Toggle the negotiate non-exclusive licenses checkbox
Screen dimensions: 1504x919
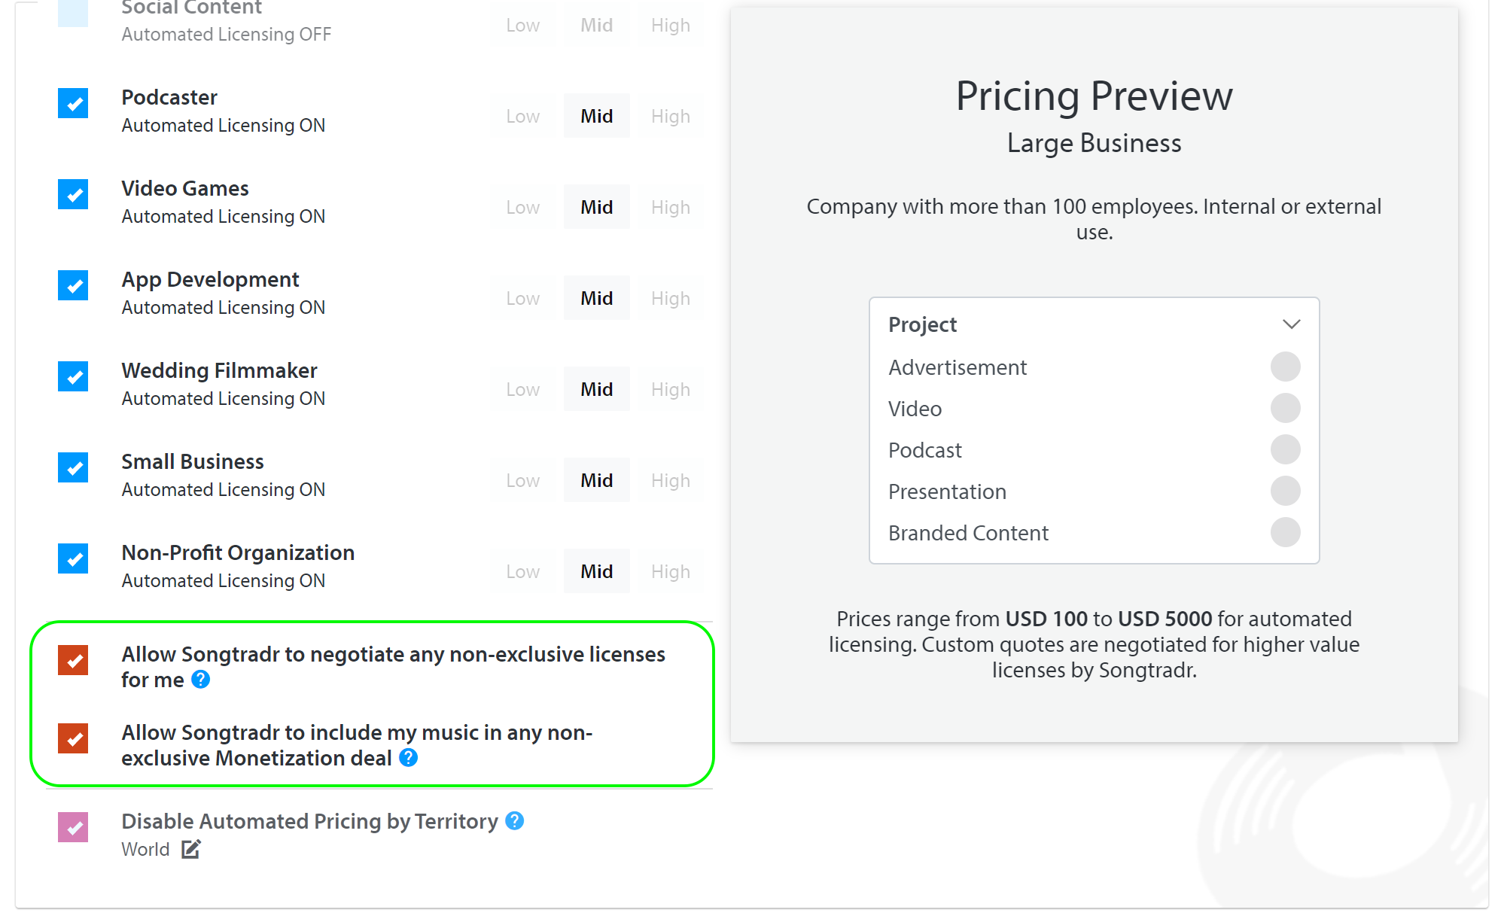73,660
